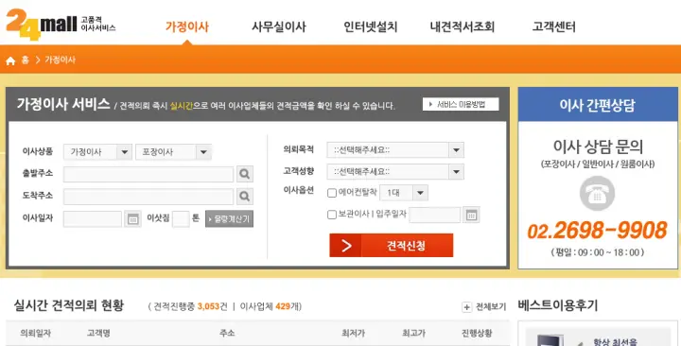Focus the 출발주소 input field

pos(148,174)
